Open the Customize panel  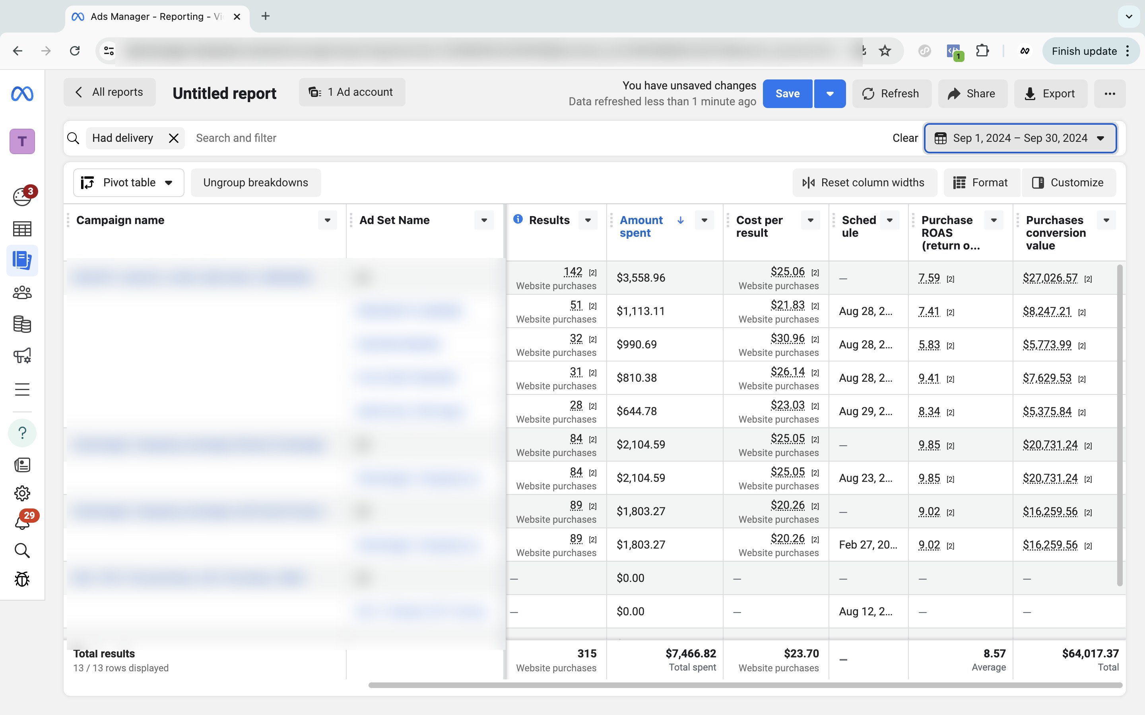(1069, 183)
